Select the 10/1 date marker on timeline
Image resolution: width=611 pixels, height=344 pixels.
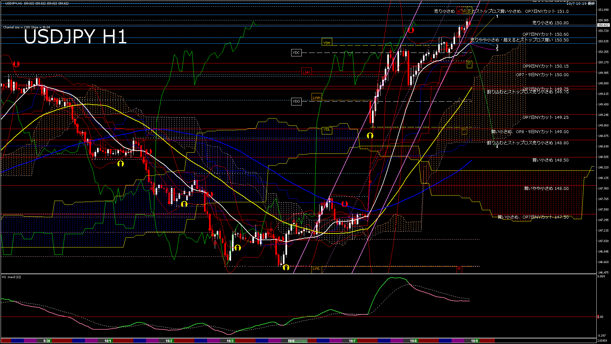(108, 341)
